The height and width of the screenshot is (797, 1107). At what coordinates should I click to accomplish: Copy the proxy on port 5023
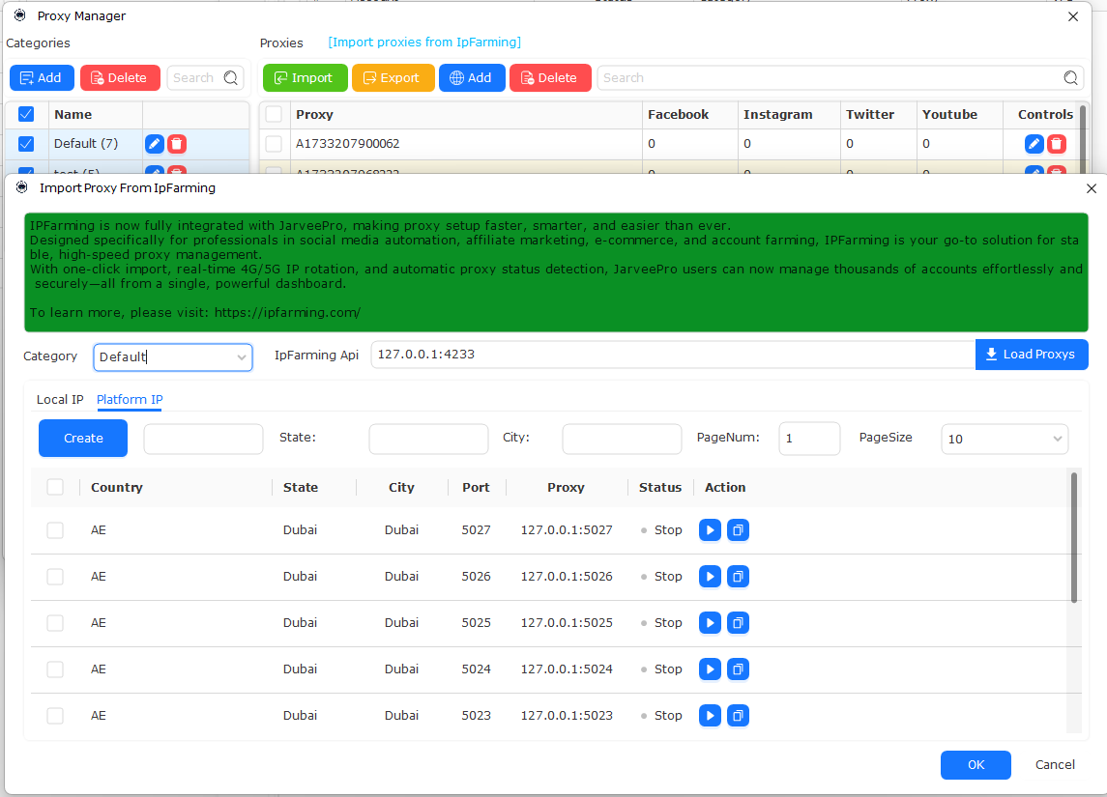738,716
